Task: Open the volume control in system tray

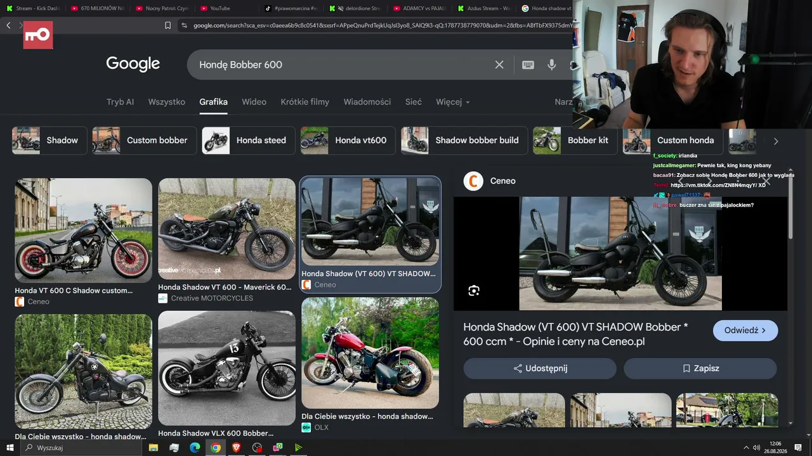Action: click(756, 448)
